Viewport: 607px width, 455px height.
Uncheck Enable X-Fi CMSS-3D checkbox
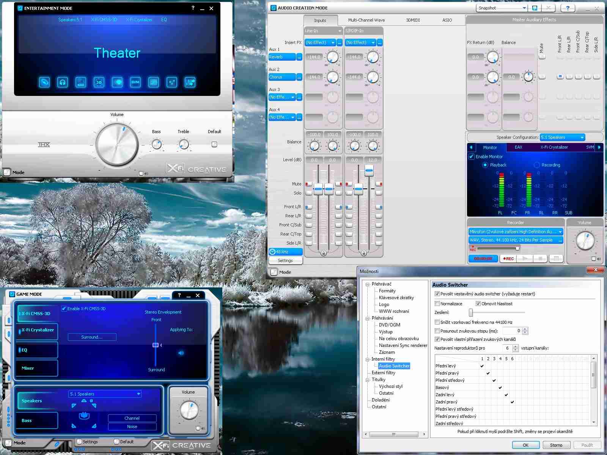pyautogui.click(x=64, y=309)
